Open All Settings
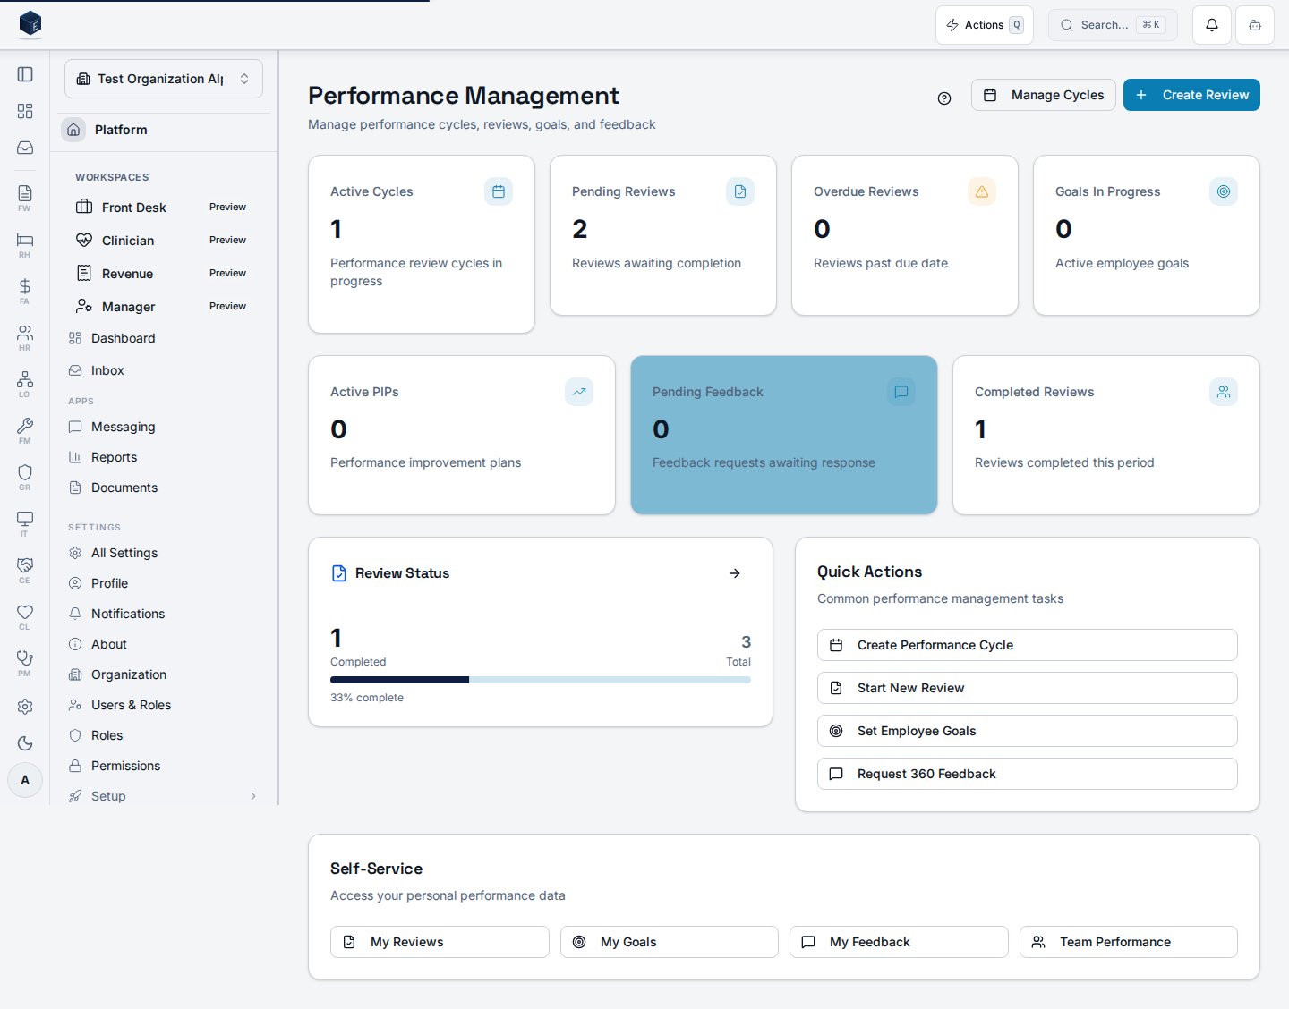This screenshot has height=1009, width=1289. (164, 553)
